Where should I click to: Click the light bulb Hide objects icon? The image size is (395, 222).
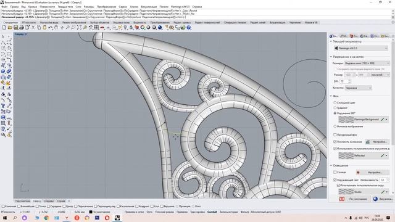(x=125, y=28)
